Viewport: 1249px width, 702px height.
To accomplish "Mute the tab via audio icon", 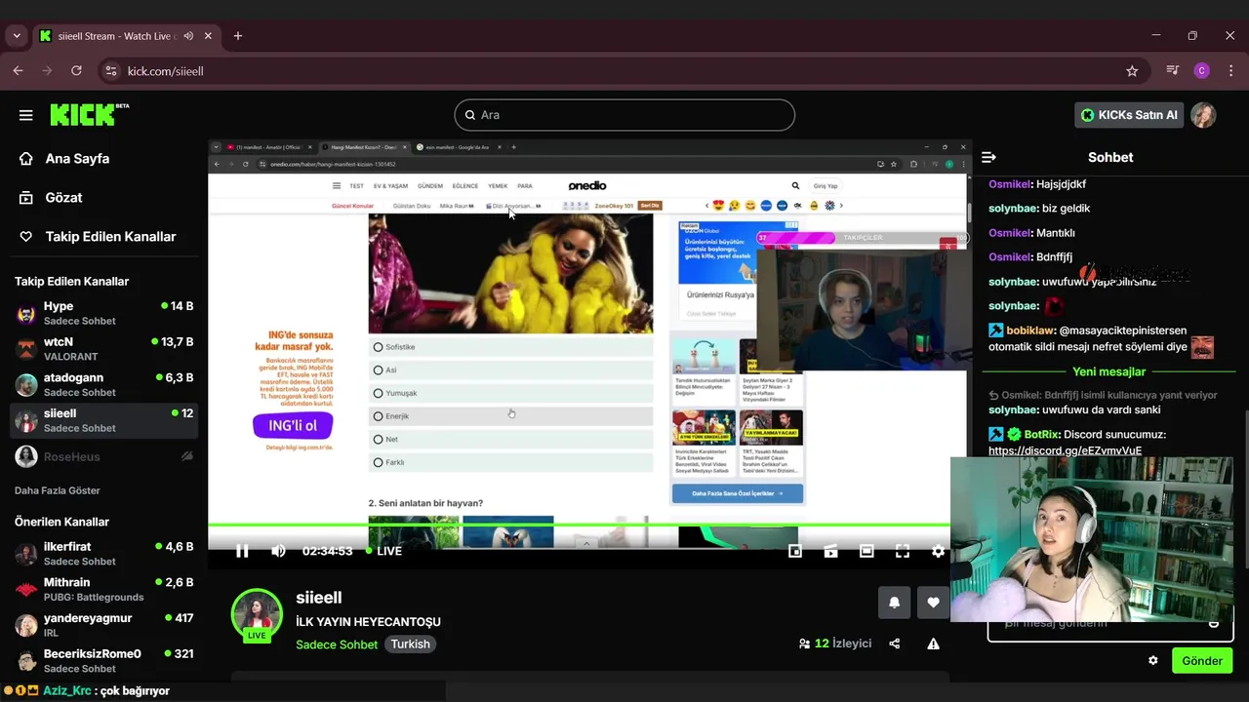I will pyautogui.click(x=188, y=36).
